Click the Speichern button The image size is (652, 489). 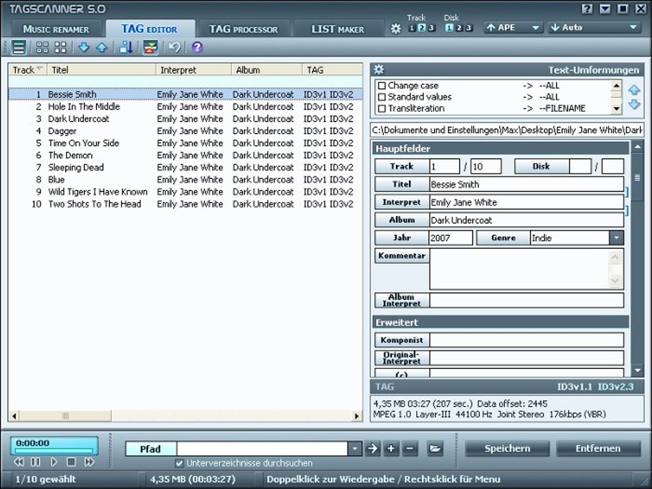(507, 449)
